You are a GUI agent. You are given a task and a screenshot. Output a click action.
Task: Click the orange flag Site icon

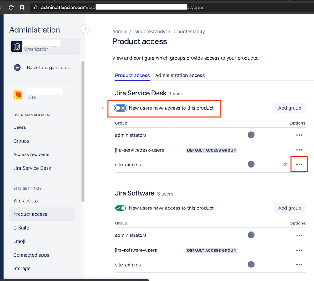pos(18,95)
